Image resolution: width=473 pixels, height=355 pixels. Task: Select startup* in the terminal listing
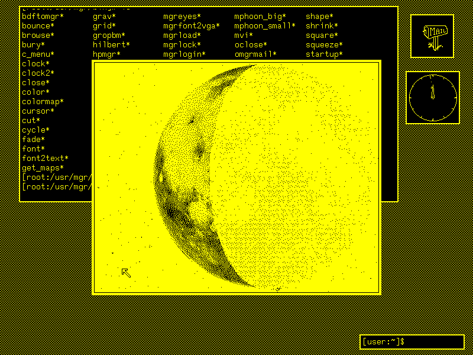(x=324, y=54)
